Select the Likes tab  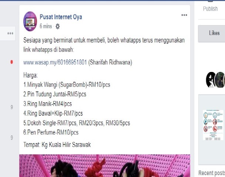[x=214, y=33]
